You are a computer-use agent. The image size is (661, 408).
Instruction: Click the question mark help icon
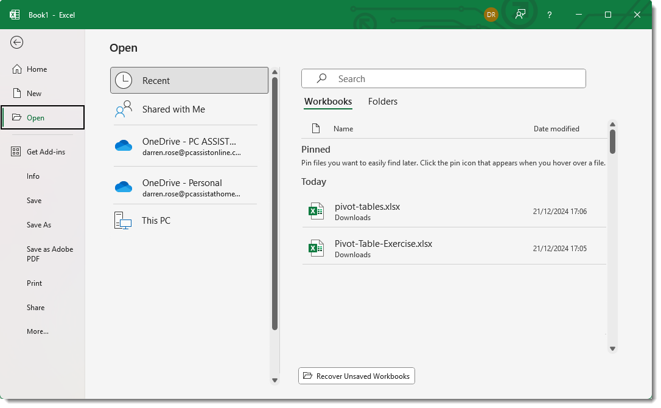pos(549,15)
